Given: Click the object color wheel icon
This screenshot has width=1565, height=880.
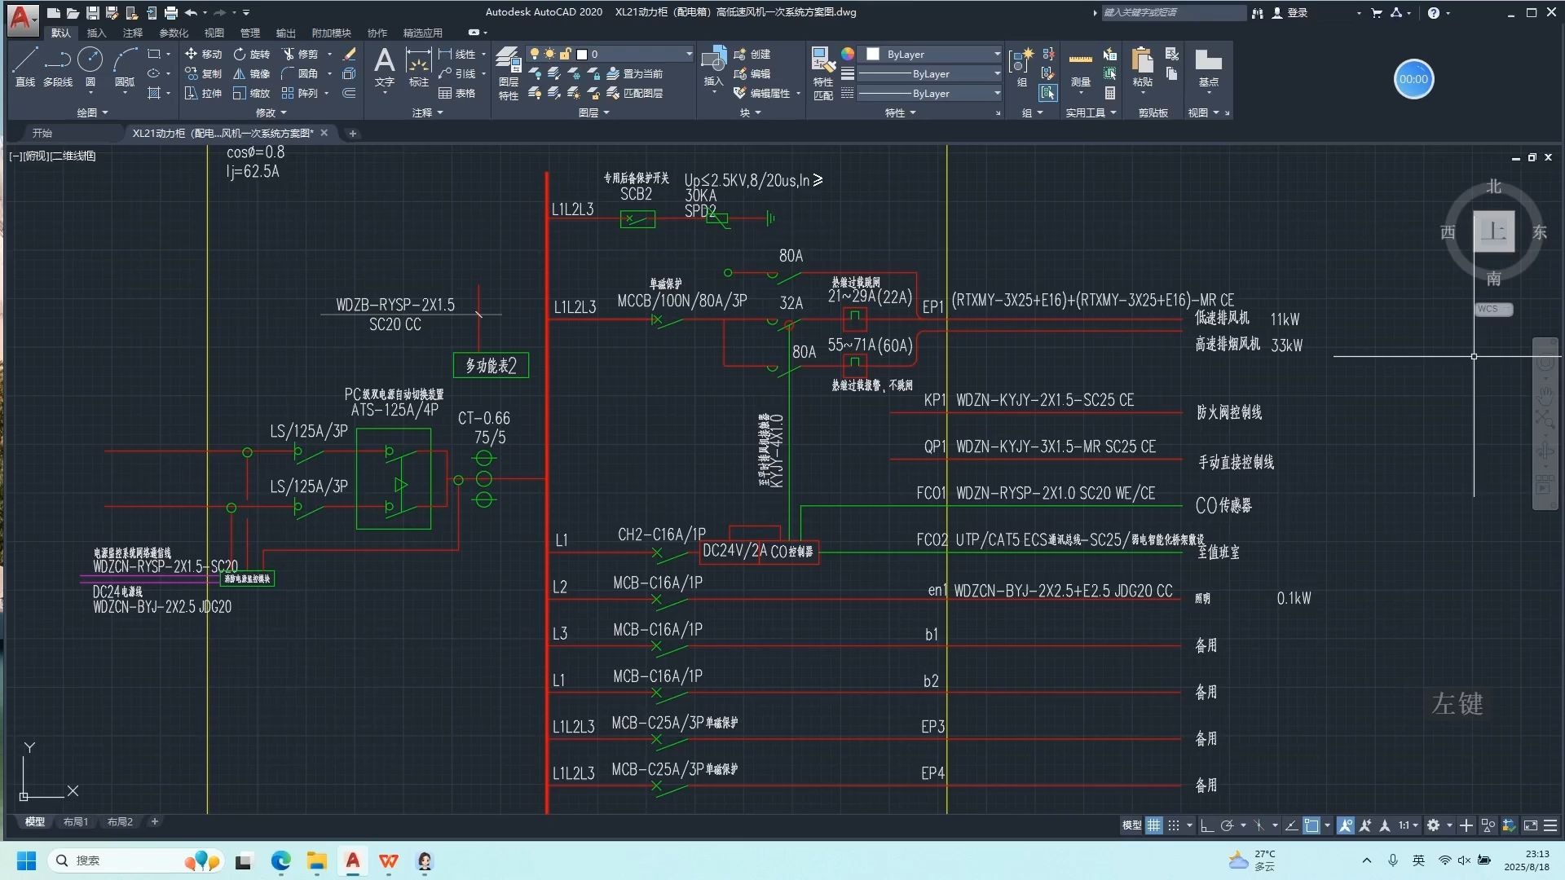Looking at the screenshot, I should pyautogui.click(x=848, y=54).
